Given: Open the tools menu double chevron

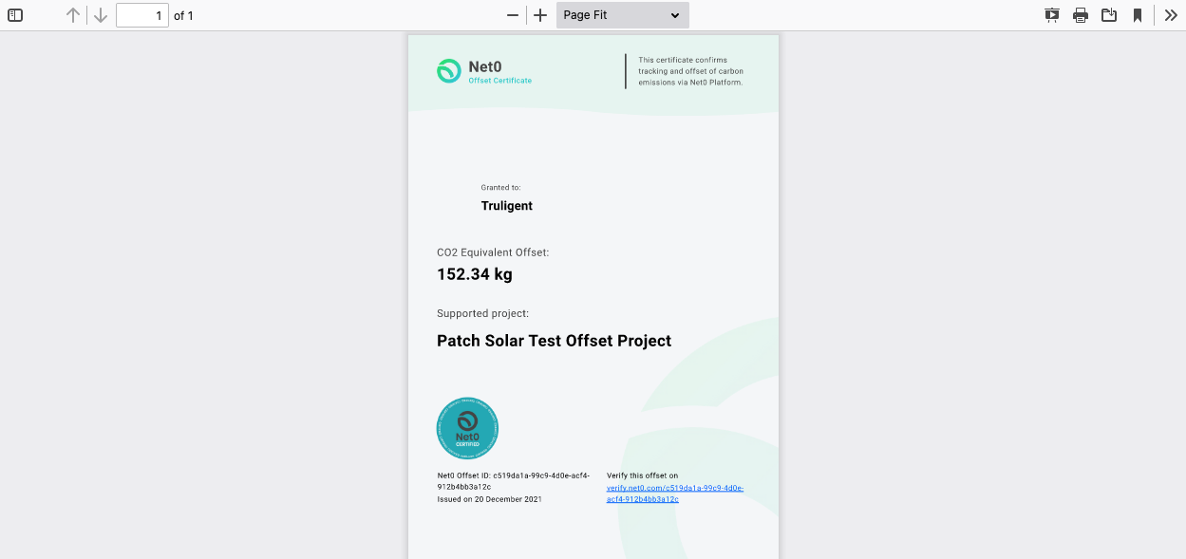Looking at the screenshot, I should point(1171,15).
